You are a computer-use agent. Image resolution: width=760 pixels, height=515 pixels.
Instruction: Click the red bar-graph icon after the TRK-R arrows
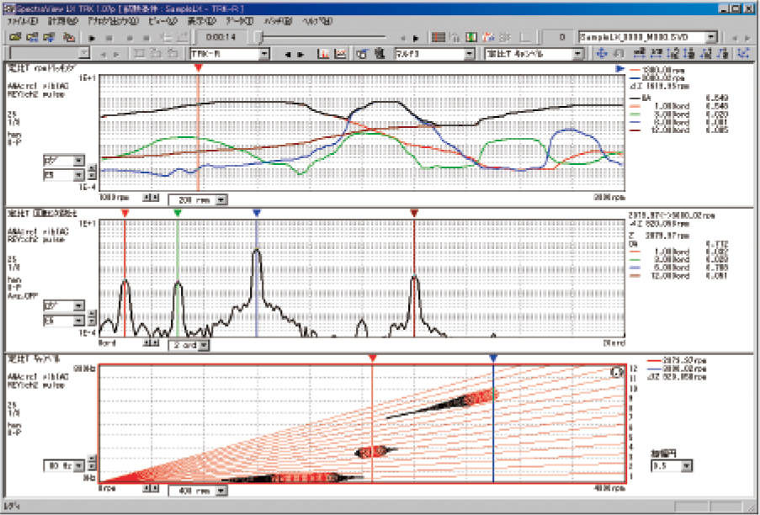click(x=323, y=53)
